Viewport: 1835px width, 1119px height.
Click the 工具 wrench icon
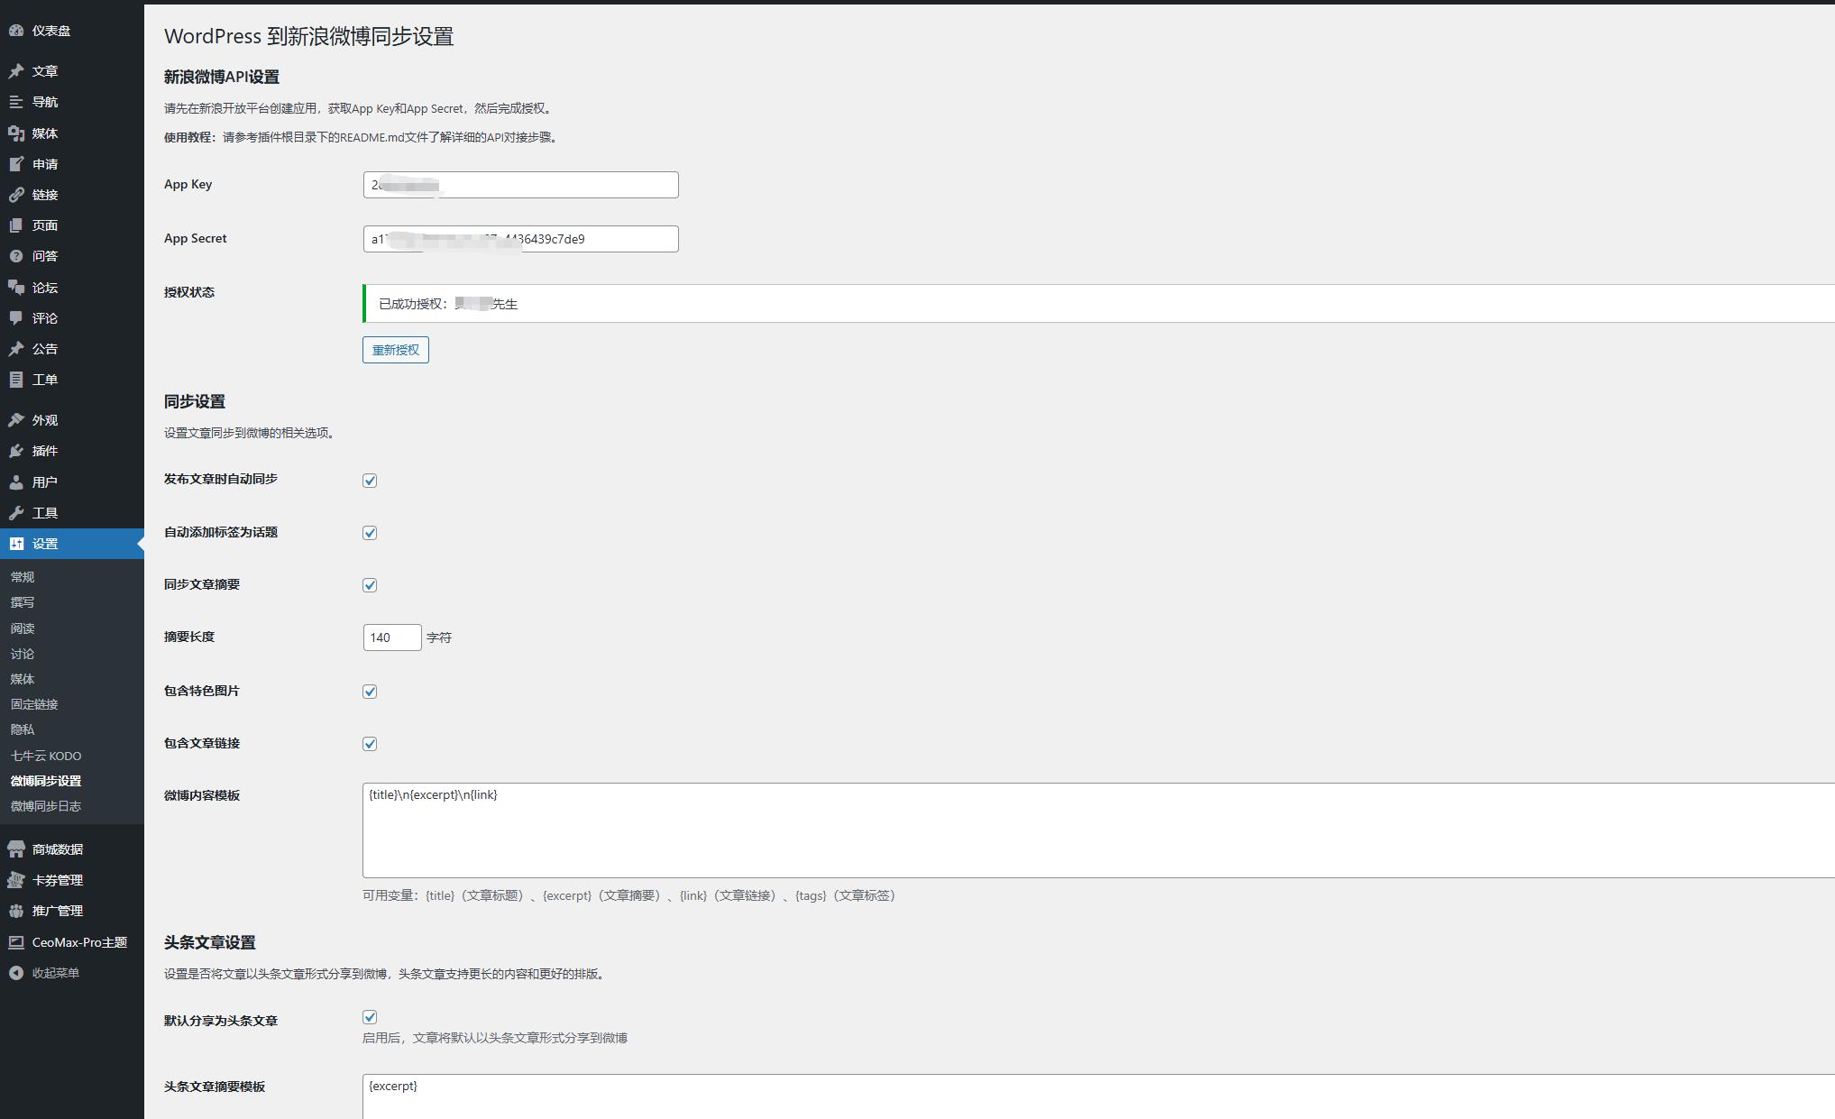[x=16, y=513]
